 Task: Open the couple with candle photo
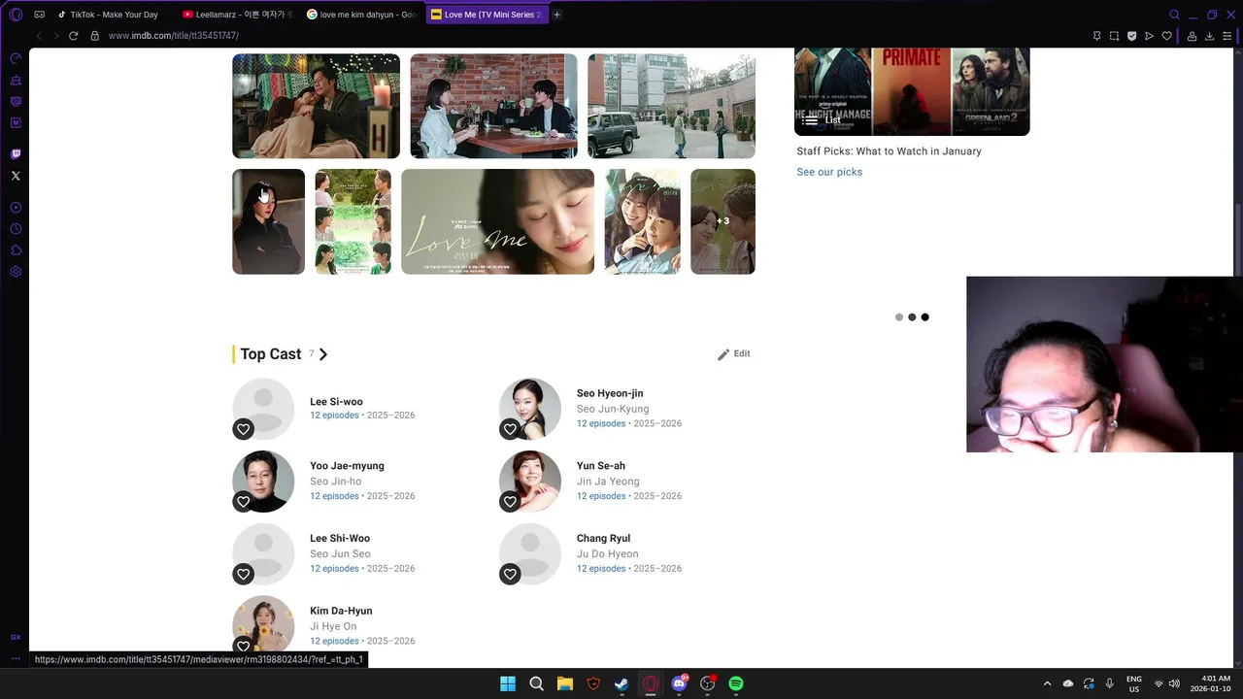coord(316,106)
